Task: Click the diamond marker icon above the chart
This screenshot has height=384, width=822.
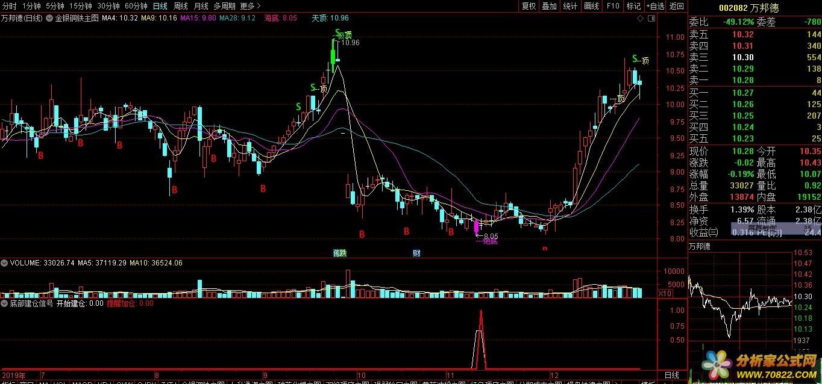Action: pyautogui.click(x=641, y=18)
